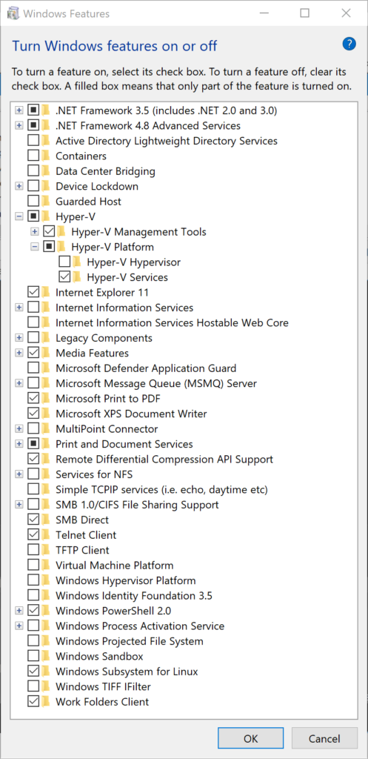
Task: Click the folder icon next to Hyper-V Hypervisor
Action: pos(77,262)
